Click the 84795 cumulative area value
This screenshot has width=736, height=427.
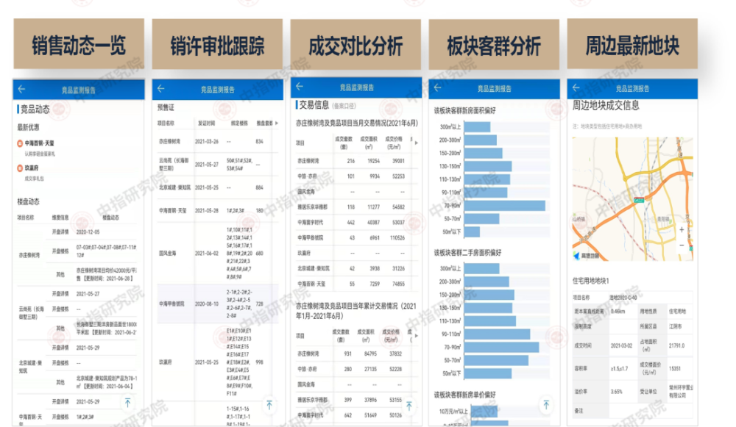click(370, 354)
